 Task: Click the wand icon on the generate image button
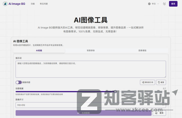(x=78, y=113)
